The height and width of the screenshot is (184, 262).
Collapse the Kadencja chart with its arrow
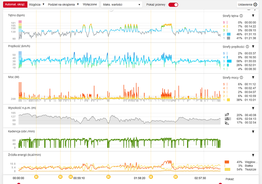(x=253, y=132)
